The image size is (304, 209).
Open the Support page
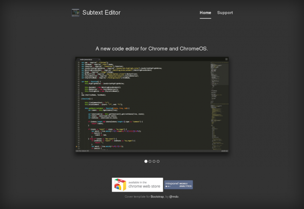(225, 12)
